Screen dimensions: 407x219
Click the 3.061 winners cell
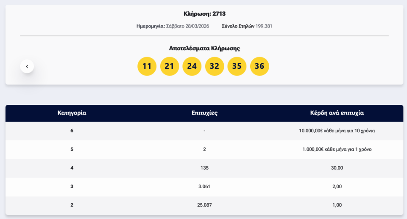204,187
